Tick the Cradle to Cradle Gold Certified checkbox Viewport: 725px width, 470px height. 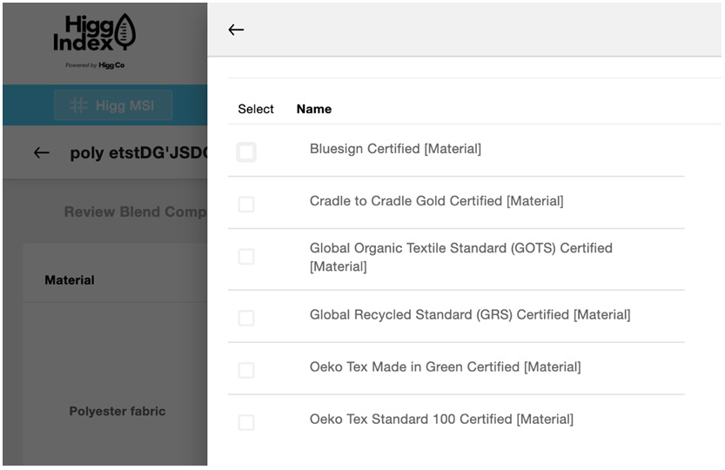click(x=246, y=204)
